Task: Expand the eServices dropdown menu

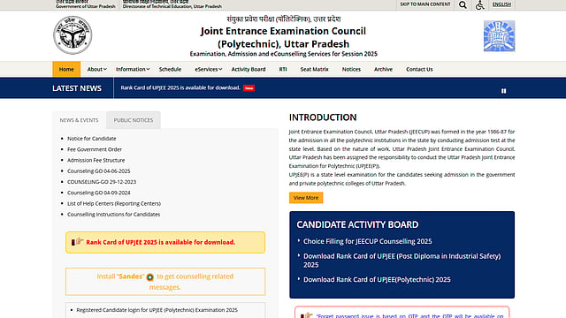Action: pos(209,69)
